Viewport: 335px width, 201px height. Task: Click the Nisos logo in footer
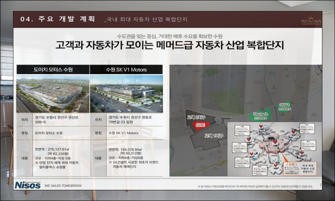28,185
